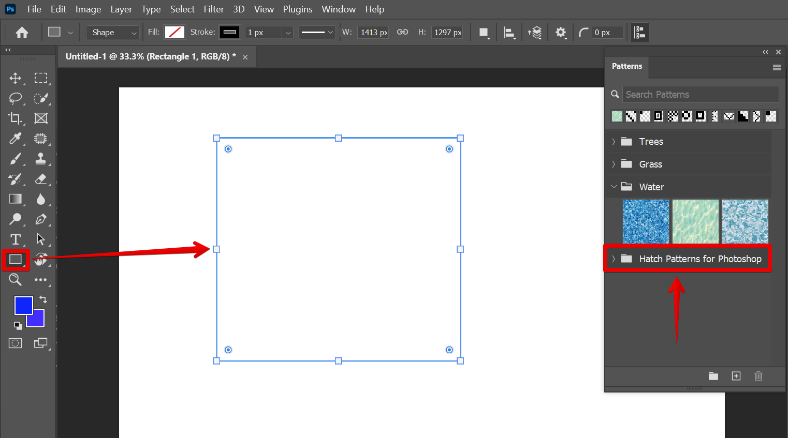Expand the Hatch Patterns for Photoshop folder
Viewport: 788px width, 438px height.
coord(614,259)
